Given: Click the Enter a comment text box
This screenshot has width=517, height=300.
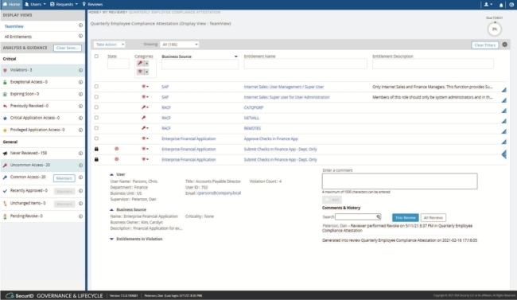Looking at the screenshot, I should (x=399, y=181).
